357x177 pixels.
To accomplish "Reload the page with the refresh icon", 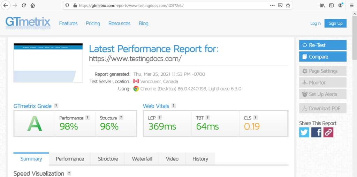I will coord(24,6).
